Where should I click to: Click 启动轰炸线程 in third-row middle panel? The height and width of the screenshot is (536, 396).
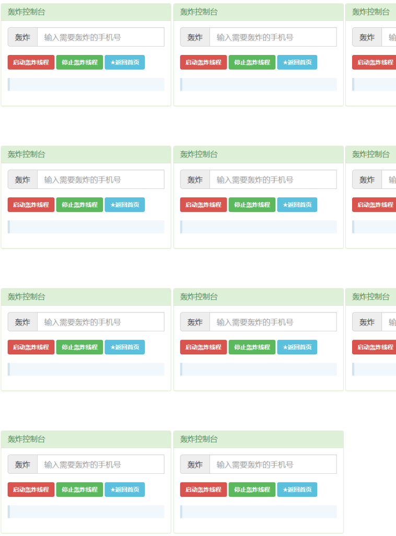pyautogui.click(x=204, y=347)
